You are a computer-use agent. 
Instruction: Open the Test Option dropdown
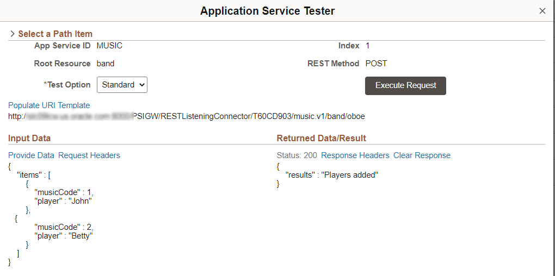pos(122,85)
